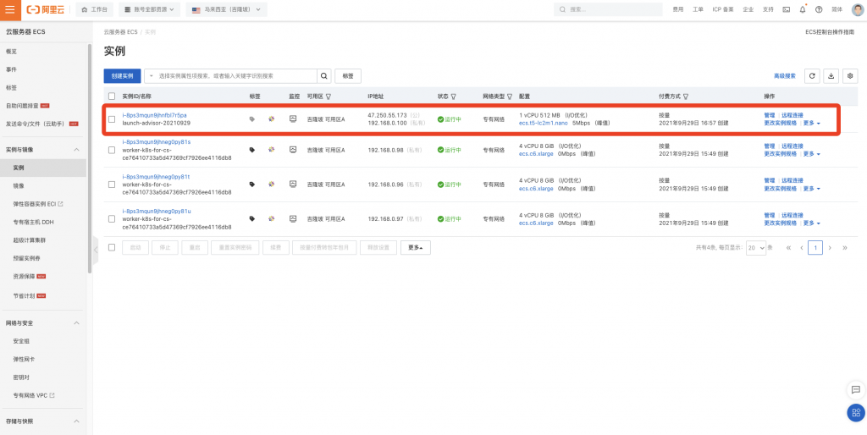Click the sidebar vertical scrollbar
867x435 pixels.
(x=90, y=157)
